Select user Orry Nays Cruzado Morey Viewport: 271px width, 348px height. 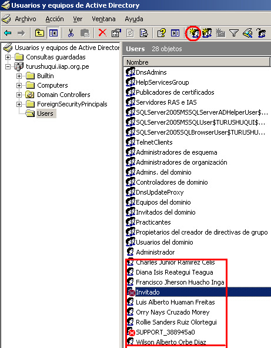pyautogui.click(x=173, y=312)
